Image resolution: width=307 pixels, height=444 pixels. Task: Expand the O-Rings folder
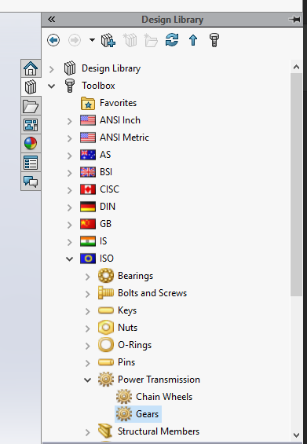(88, 346)
